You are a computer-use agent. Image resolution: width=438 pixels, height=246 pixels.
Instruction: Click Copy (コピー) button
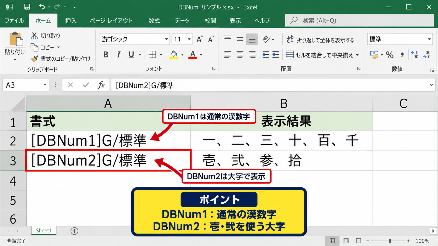(x=42, y=47)
